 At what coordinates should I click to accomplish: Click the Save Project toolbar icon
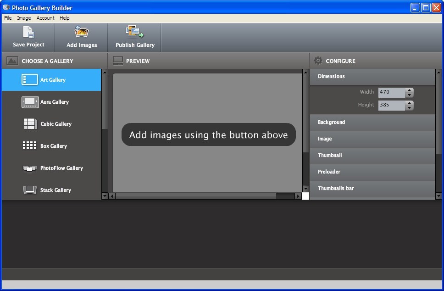(28, 33)
